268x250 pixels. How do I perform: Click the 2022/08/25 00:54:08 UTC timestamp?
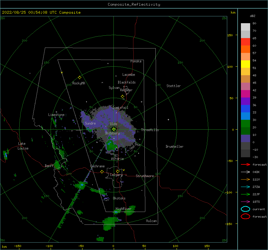pyautogui.click(x=41, y=12)
